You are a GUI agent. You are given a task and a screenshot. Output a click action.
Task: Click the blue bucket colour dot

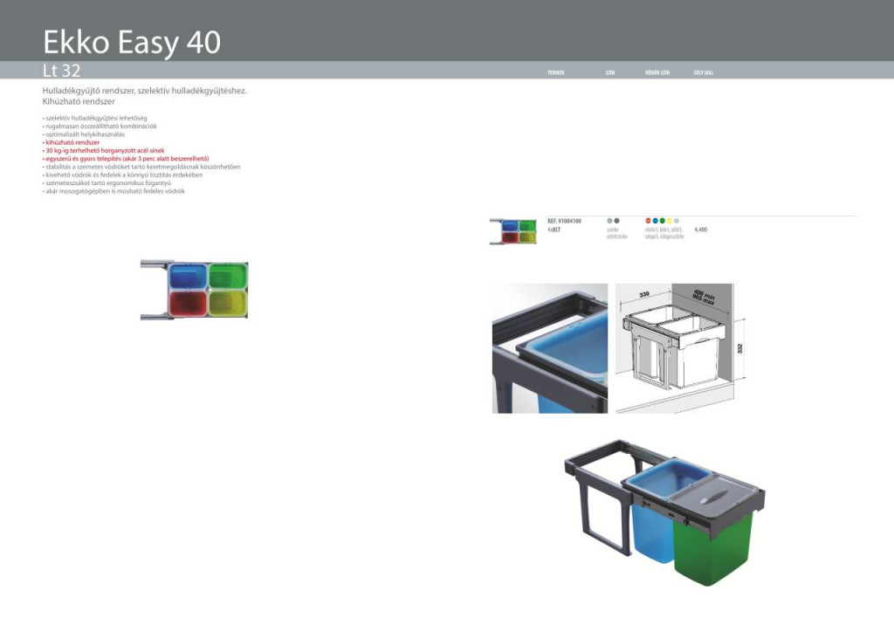[655, 221]
